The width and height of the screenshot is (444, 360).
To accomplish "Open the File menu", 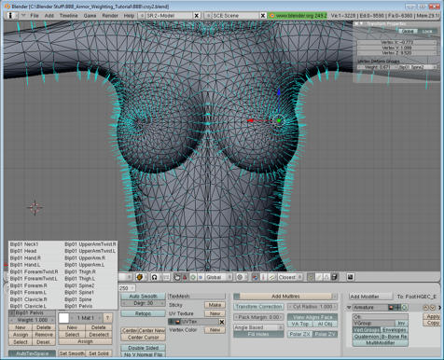I will tap(35, 15).
